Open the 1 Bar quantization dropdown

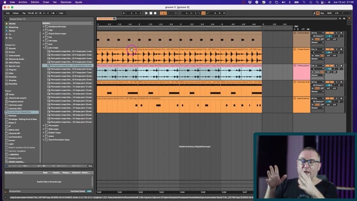[62, 13]
